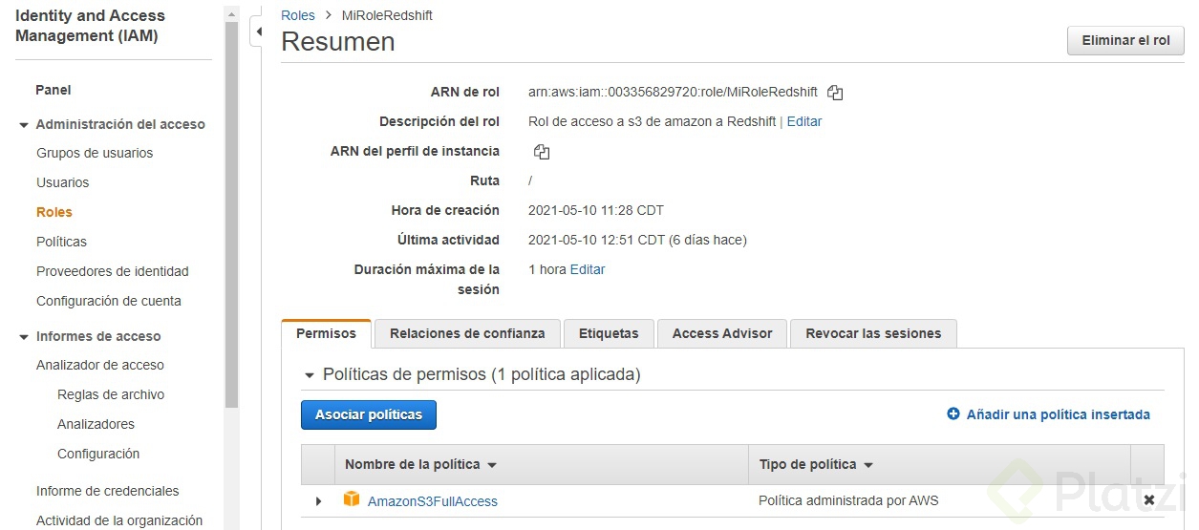Collapse Administración del acceso group
1199x530 pixels.
click(24, 125)
